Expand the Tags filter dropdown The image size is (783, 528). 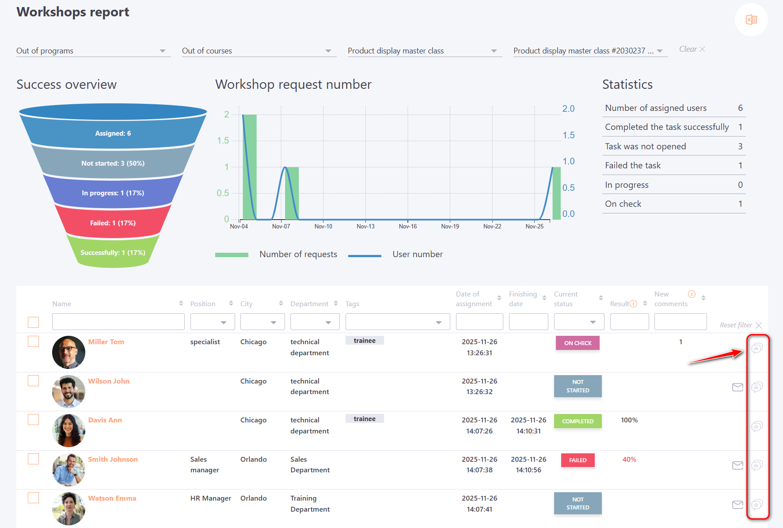click(397, 322)
